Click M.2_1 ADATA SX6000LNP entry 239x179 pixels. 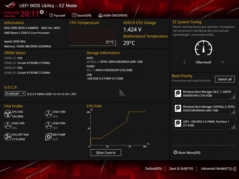109,70
